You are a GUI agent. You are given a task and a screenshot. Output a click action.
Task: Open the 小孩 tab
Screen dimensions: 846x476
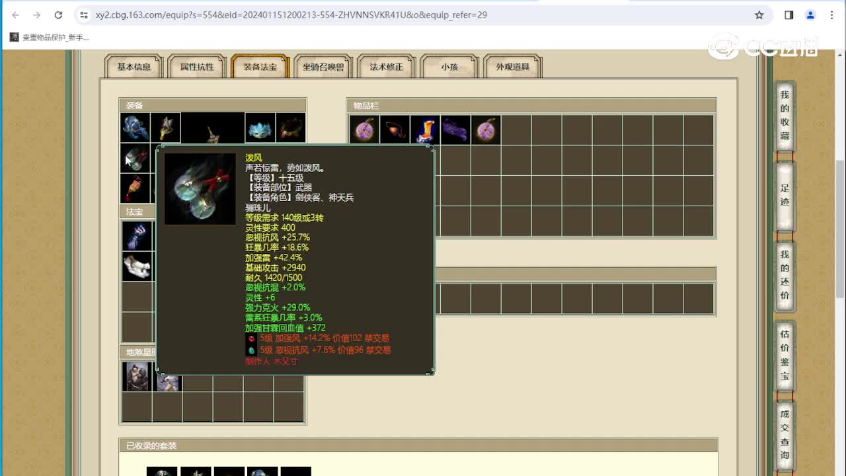pos(449,67)
